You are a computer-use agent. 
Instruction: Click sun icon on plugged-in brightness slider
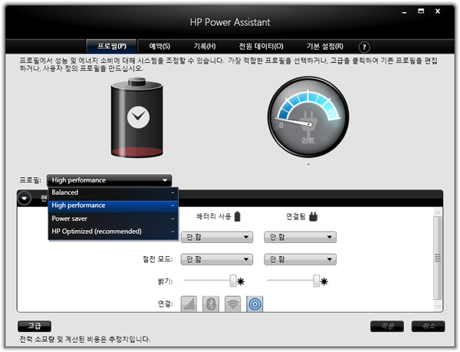point(324,282)
